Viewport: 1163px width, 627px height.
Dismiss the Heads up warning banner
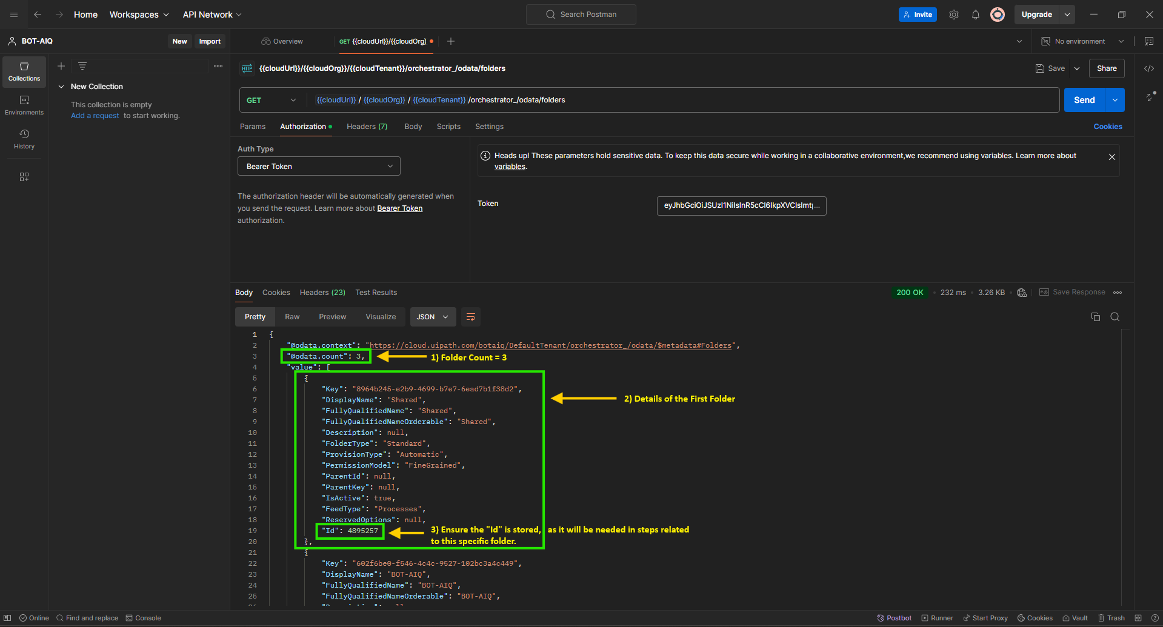1112,157
